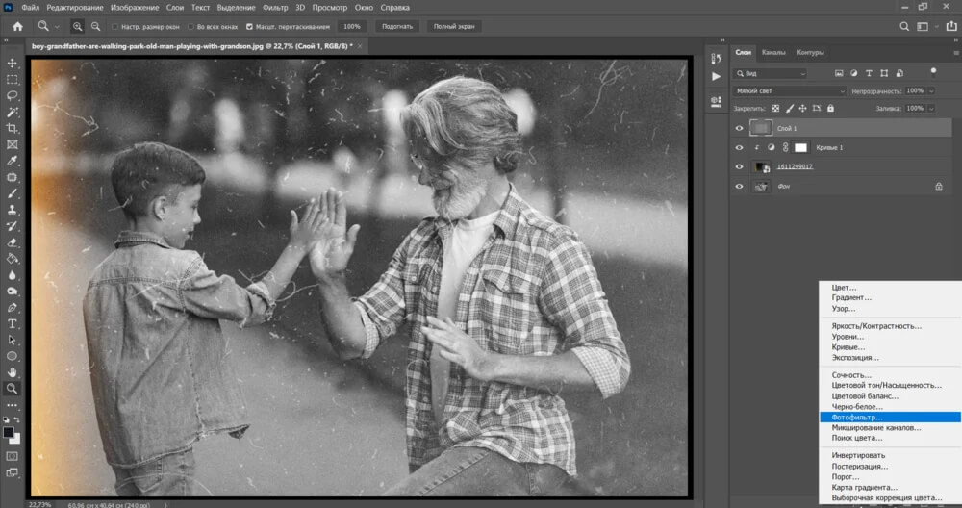Click the Home icon in options bar

(x=17, y=26)
